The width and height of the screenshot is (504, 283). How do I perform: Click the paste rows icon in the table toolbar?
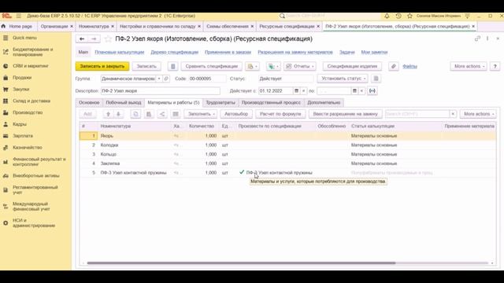click(x=149, y=114)
